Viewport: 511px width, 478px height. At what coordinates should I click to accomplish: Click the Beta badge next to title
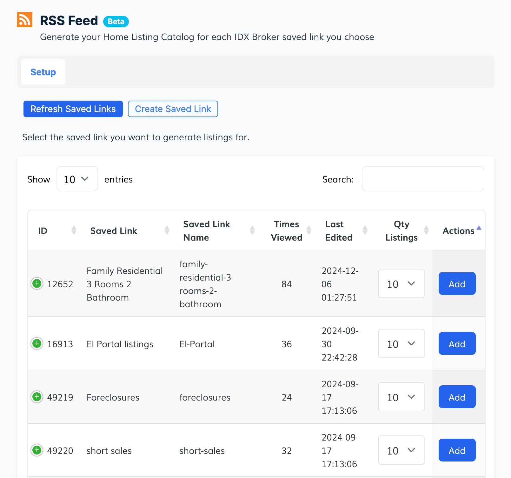(x=116, y=22)
